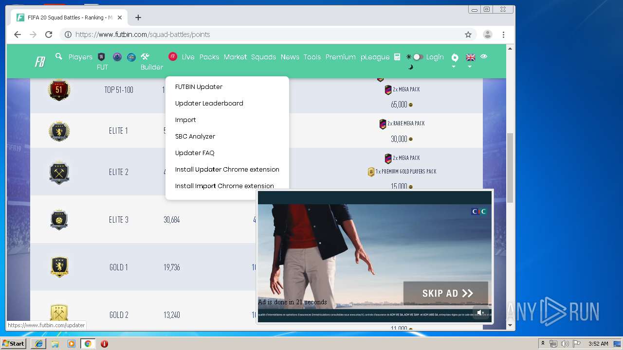Close the FIFA 20 Squad Battles tab
The width and height of the screenshot is (623, 350).
point(120,17)
